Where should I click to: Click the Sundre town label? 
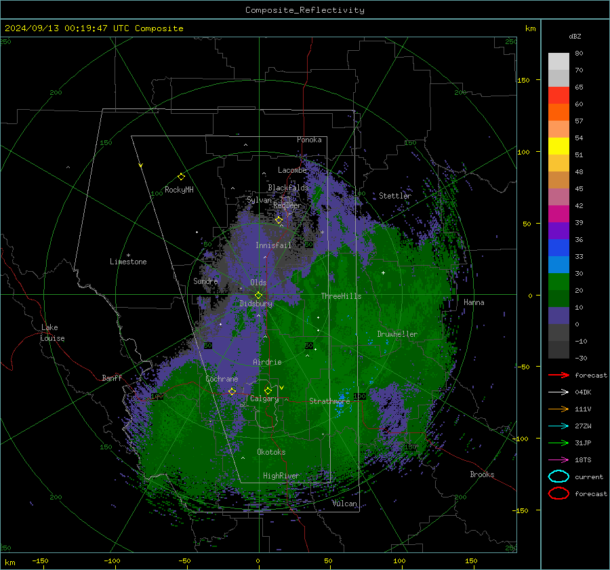click(205, 281)
